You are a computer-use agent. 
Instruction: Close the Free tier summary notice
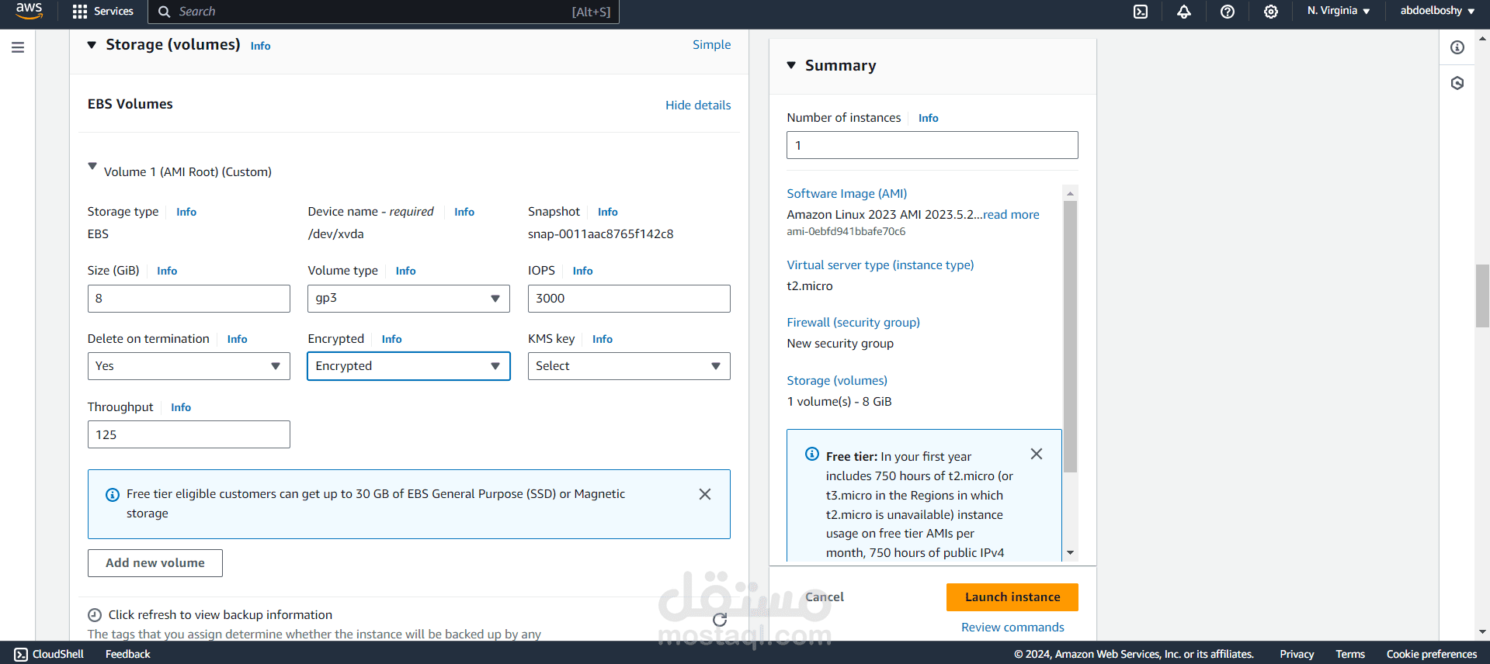pyautogui.click(x=1037, y=454)
